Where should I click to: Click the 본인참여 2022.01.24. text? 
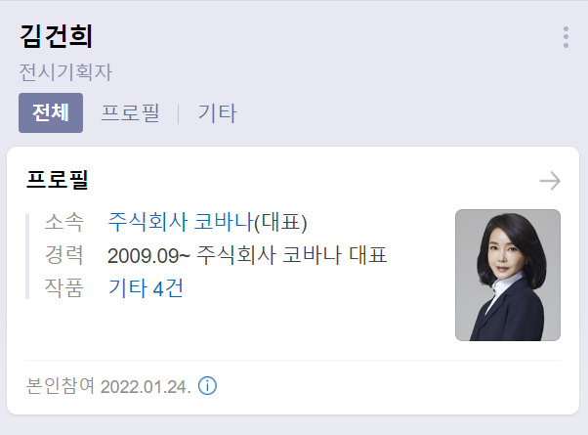pyautogui.click(x=108, y=386)
